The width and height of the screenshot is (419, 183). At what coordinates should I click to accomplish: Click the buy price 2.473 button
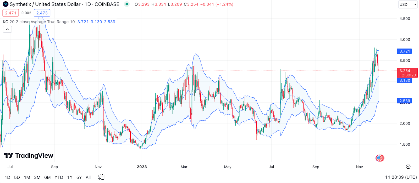(42, 13)
